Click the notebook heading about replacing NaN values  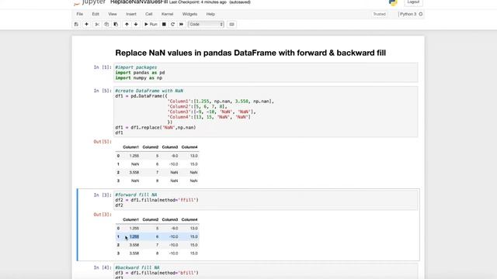tap(250, 53)
